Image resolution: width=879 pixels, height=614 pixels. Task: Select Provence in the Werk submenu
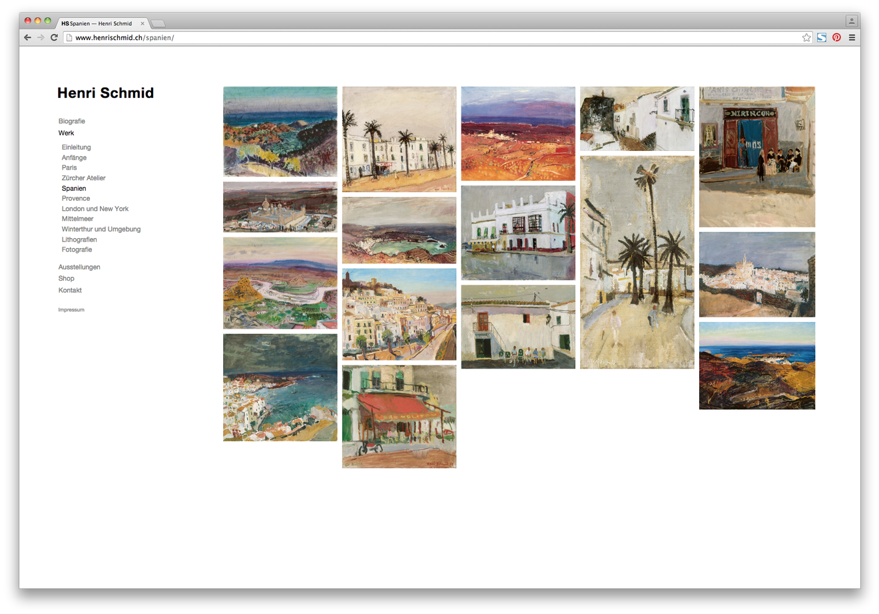(x=76, y=198)
